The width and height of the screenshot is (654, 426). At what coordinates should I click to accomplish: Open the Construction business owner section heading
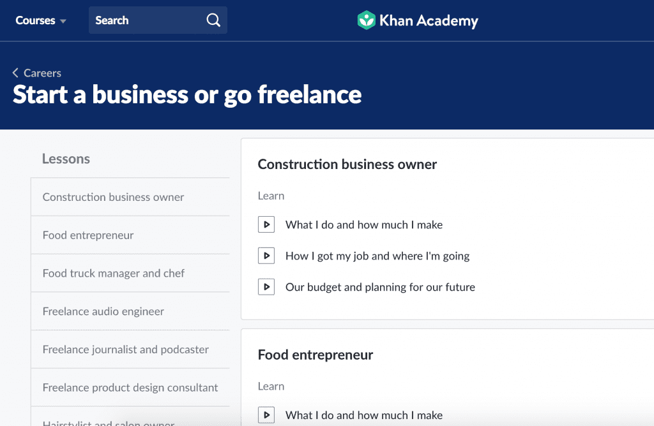coord(347,165)
